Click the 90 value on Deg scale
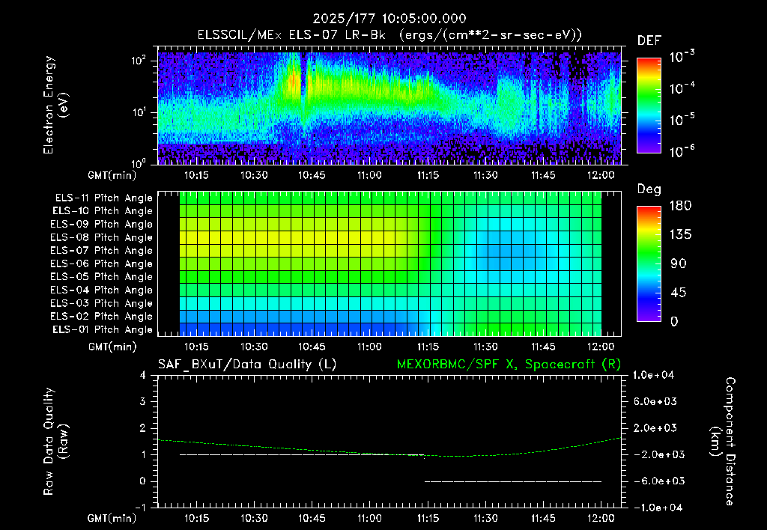The width and height of the screenshot is (767, 530). tap(679, 264)
